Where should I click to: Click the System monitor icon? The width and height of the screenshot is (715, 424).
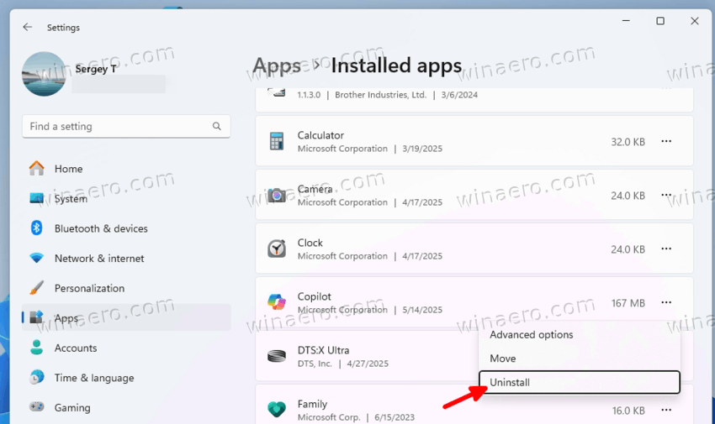pos(37,198)
